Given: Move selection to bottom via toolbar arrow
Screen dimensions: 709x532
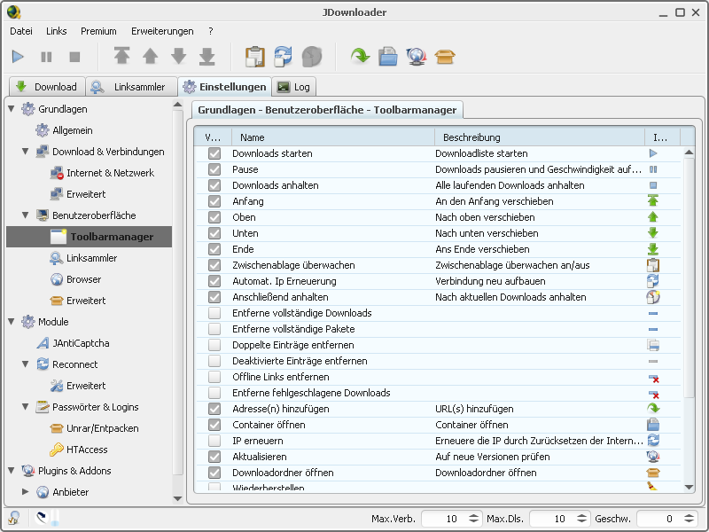Looking at the screenshot, I should pos(207,56).
